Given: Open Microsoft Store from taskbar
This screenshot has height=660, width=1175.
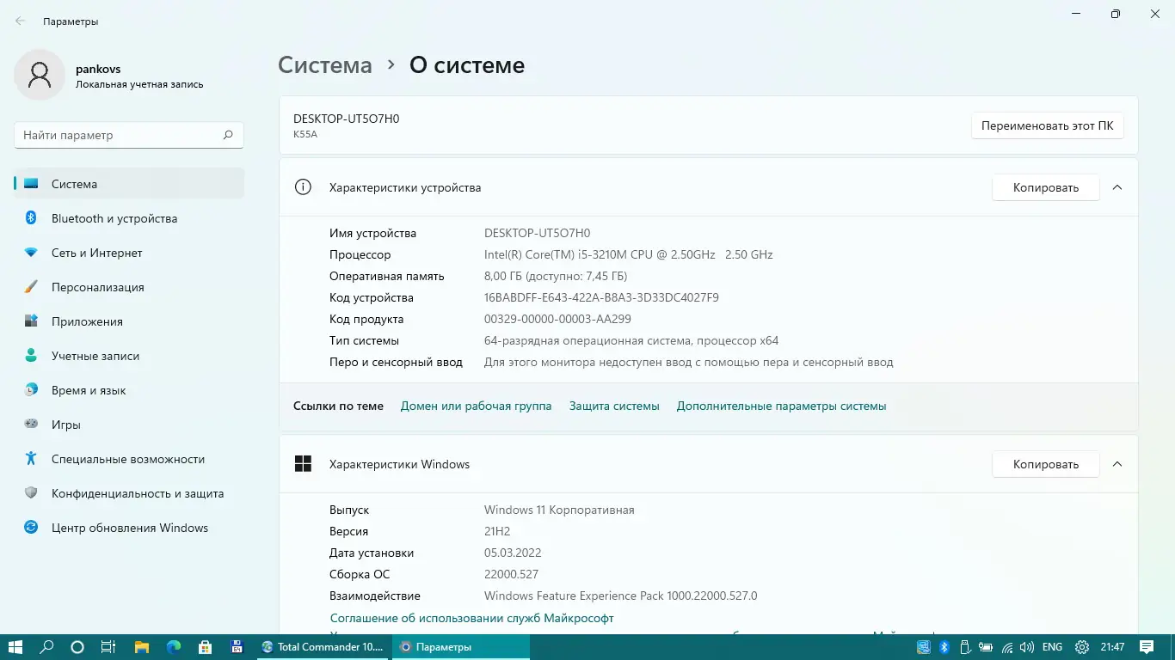Looking at the screenshot, I should tap(204, 646).
